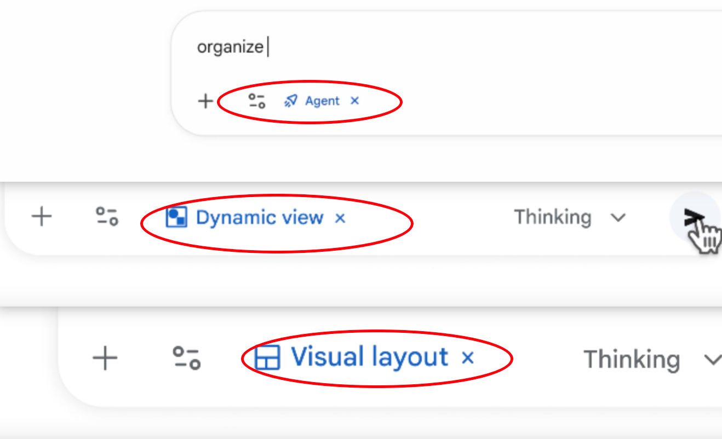The image size is (722, 439).
Task: Expand the chevron next to Thinking before send button
Action: 618,218
